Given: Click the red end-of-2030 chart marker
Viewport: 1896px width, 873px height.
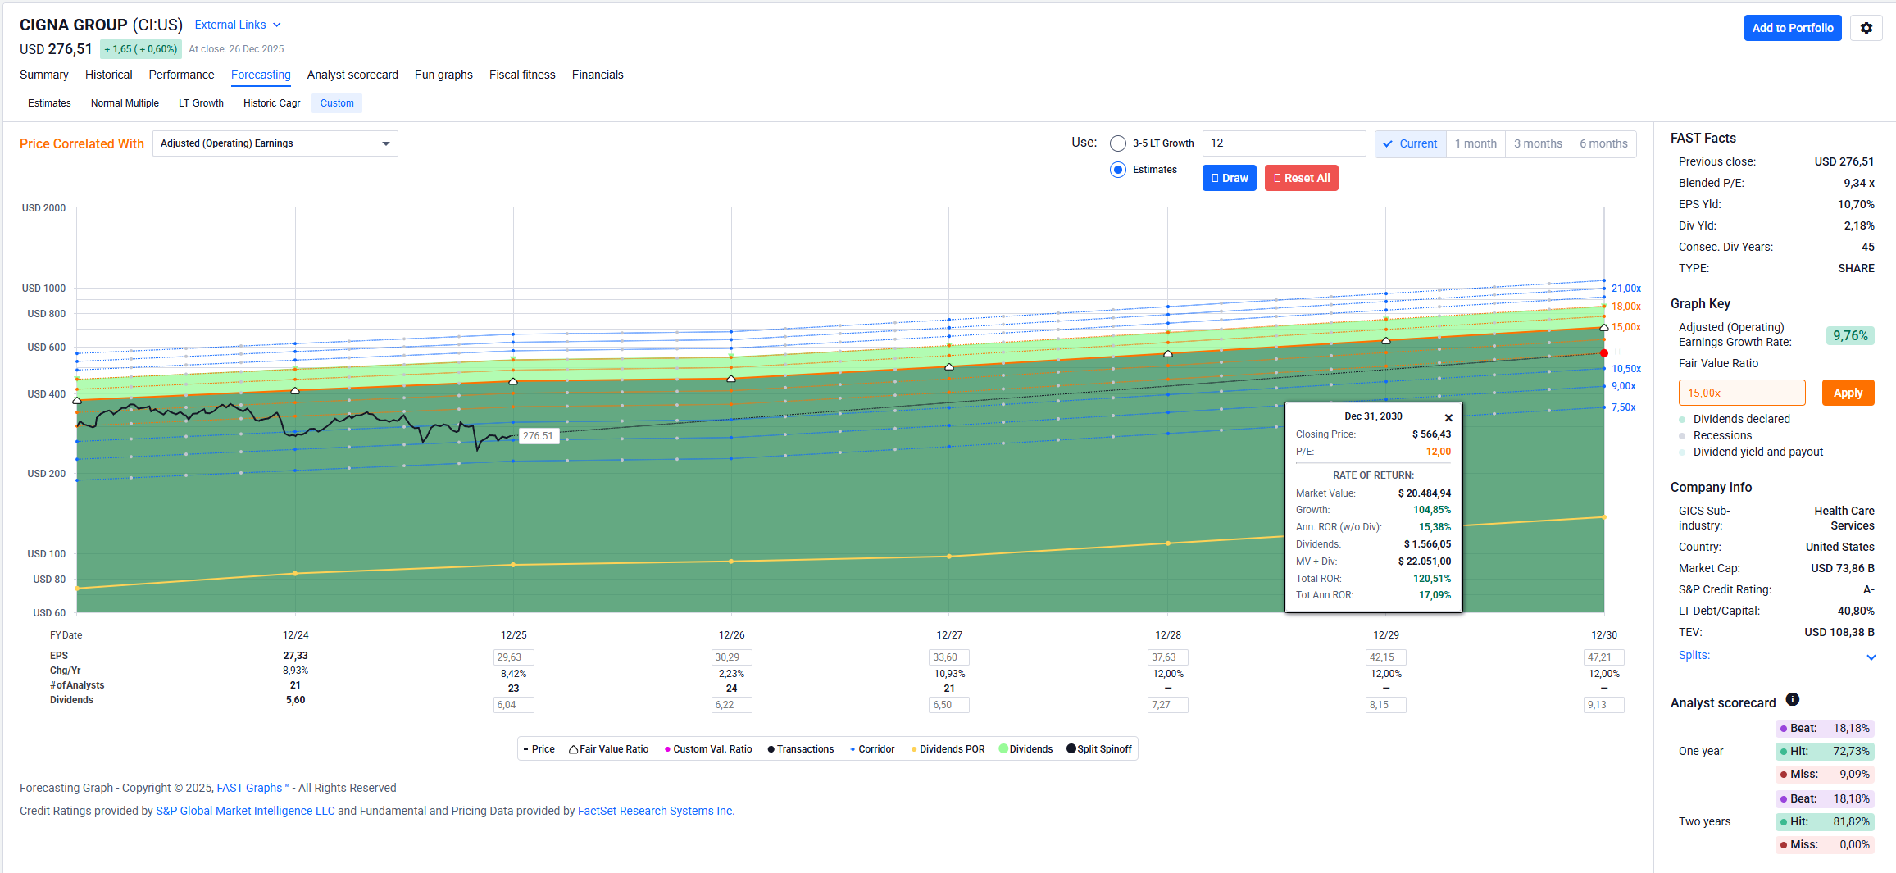Looking at the screenshot, I should tap(1603, 353).
